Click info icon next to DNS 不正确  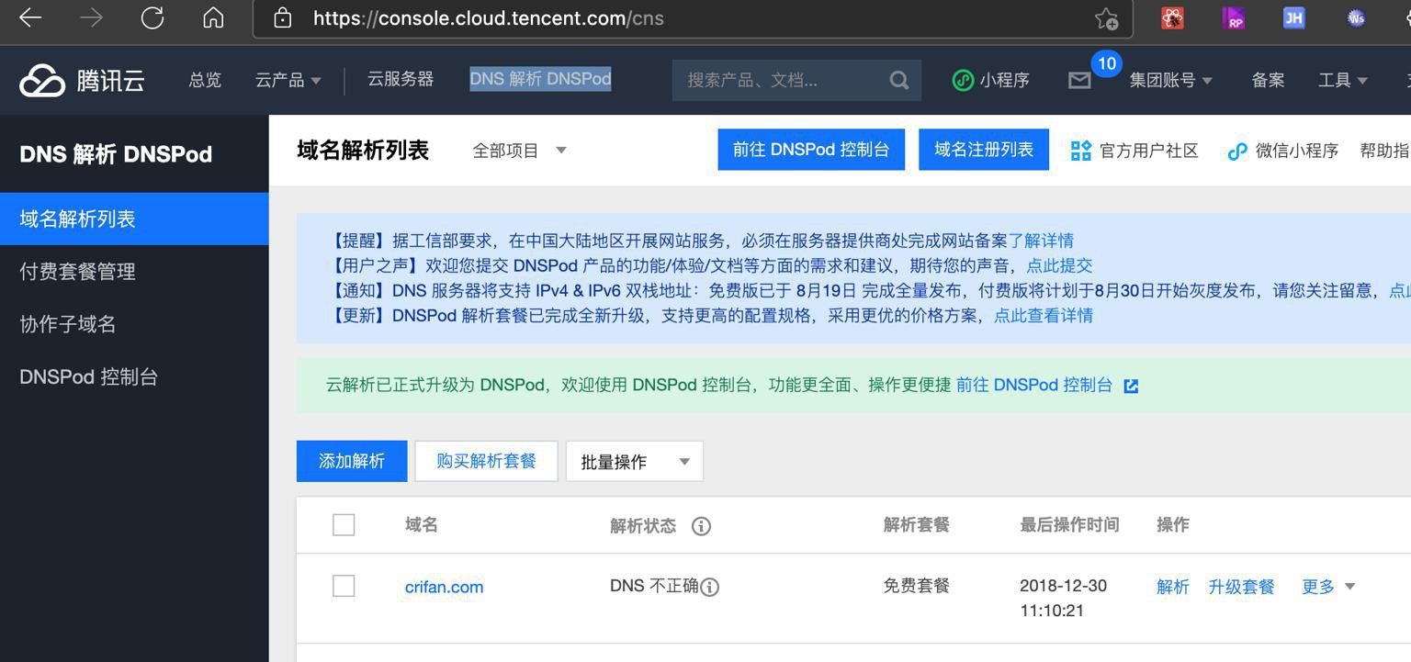pyautogui.click(x=710, y=587)
